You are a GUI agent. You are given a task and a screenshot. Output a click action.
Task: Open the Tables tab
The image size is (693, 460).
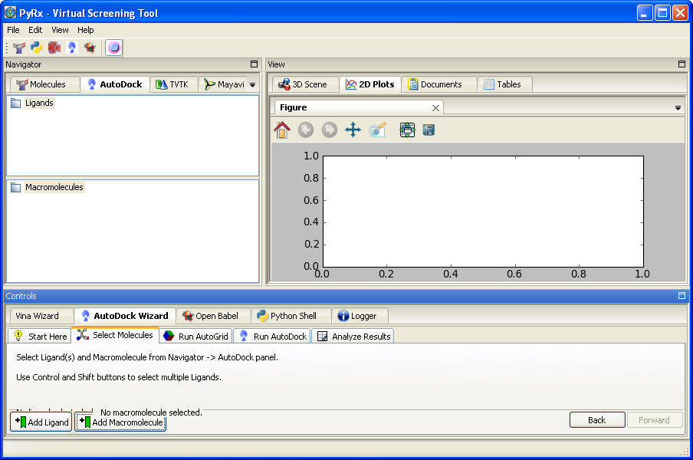point(504,84)
